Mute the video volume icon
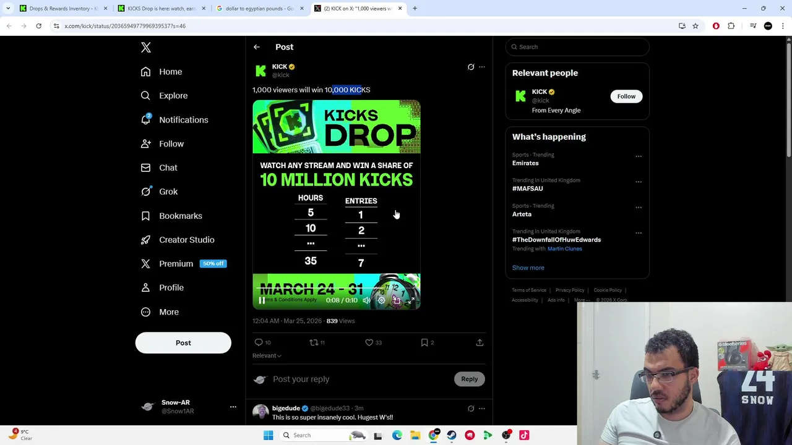Viewport: 792px width, 445px height. [x=366, y=300]
